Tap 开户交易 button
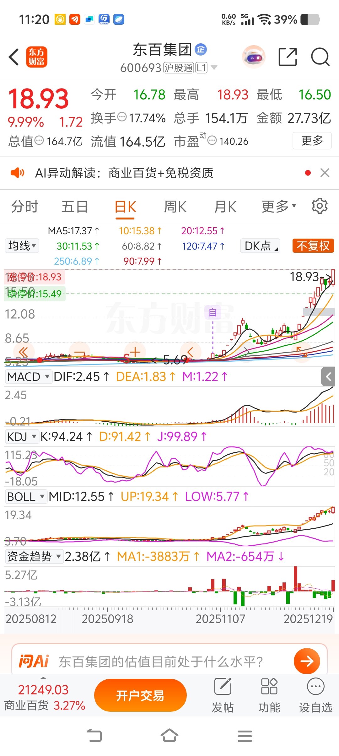Viewport: 339px width, 756px height. point(140,695)
